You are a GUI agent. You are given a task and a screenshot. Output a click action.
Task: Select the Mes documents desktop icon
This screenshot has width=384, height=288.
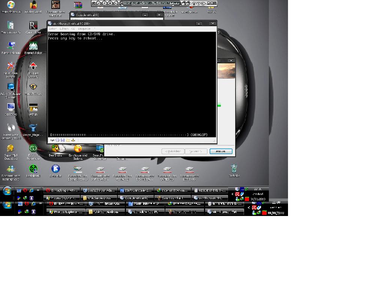(x=11, y=27)
